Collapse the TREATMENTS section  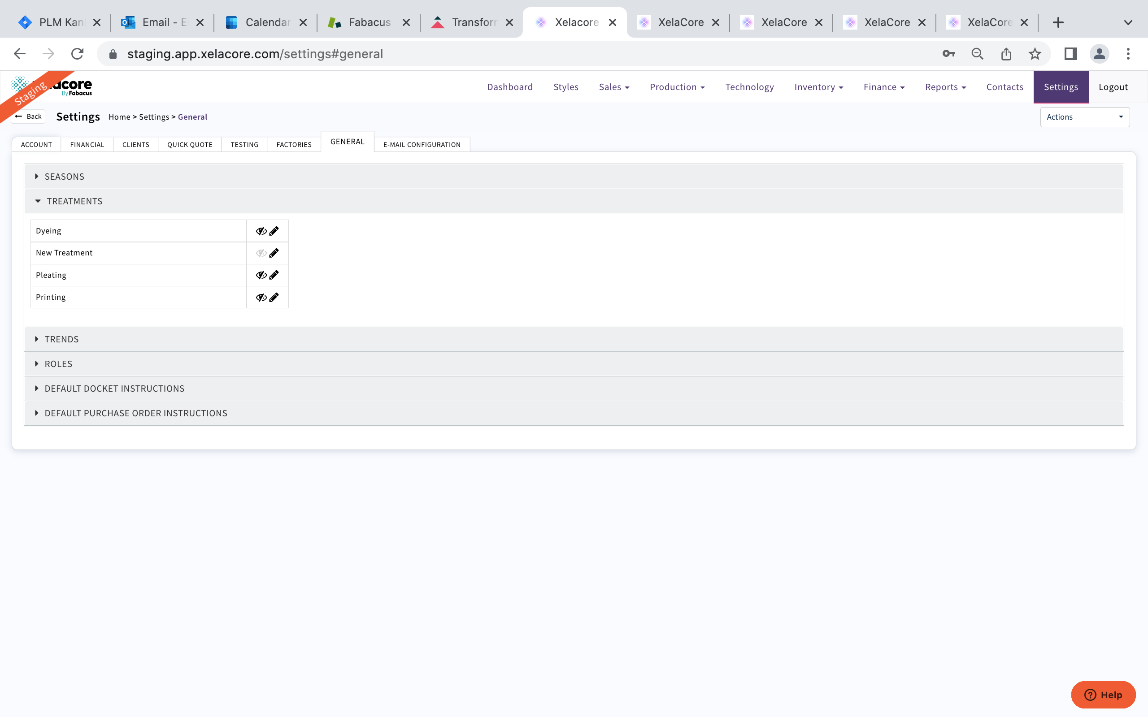74,201
